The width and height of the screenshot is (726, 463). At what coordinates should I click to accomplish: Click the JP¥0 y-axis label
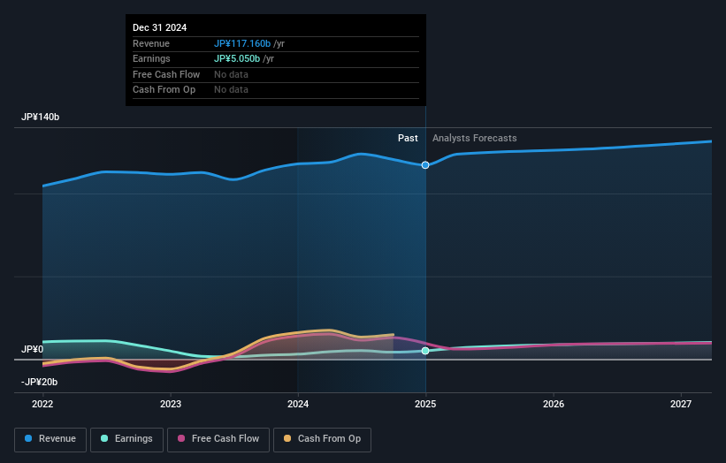pyautogui.click(x=33, y=349)
